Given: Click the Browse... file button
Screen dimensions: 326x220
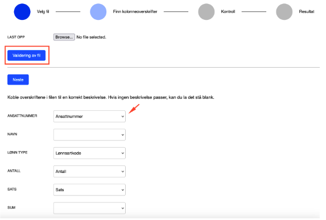Looking at the screenshot, I should tap(64, 37).
